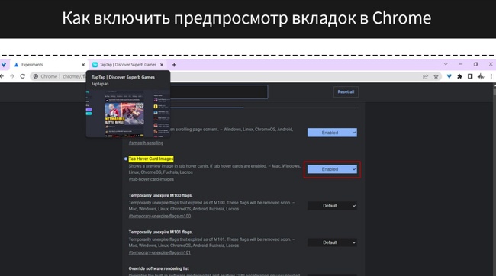Click the forward navigation arrow
Screen dimensions: 496x276
pyautogui.click(x=12, y=76)
